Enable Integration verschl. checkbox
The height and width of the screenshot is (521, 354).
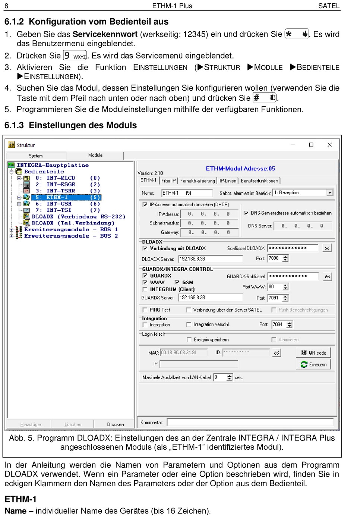pyautogui.click(x=189, y=324)
